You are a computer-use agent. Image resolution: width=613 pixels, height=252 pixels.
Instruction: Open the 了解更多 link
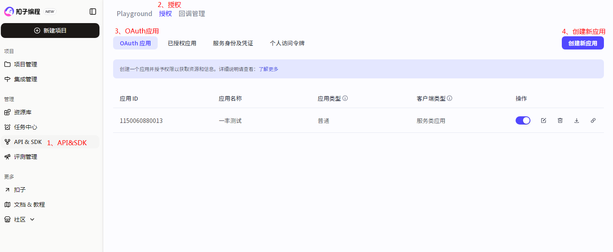(268, 69)
